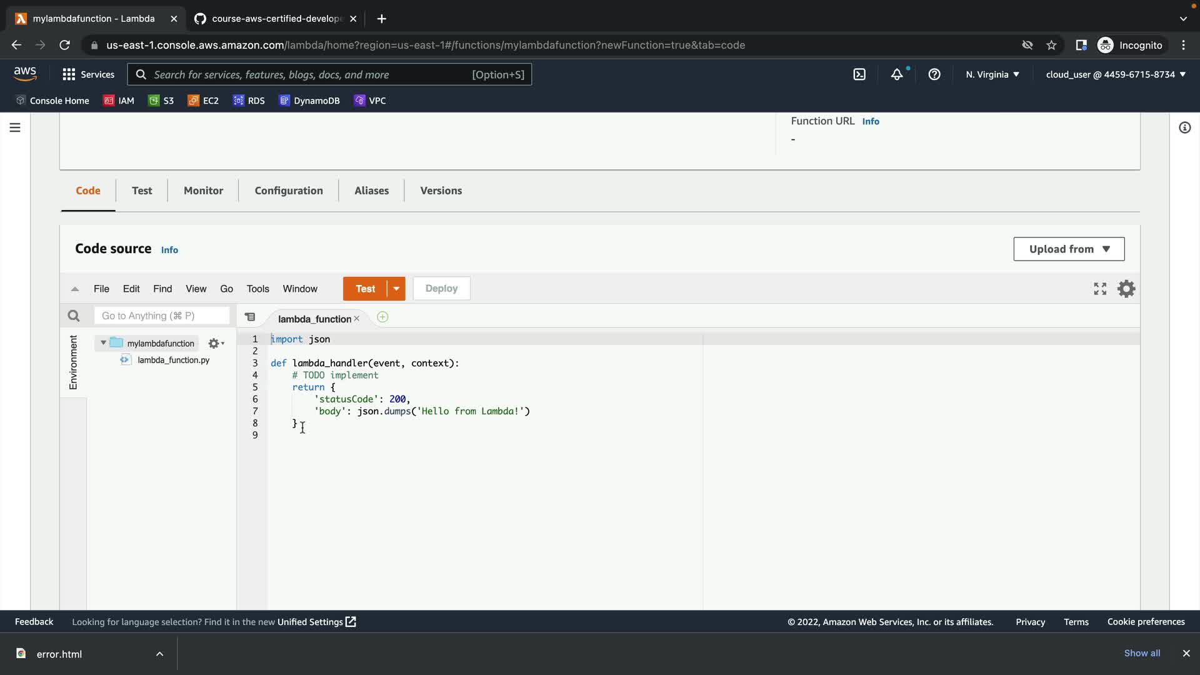Open the side navigation hamburger menu
Image resolution: width=1200 pixels, height=675 pixels.
point(15,127)
